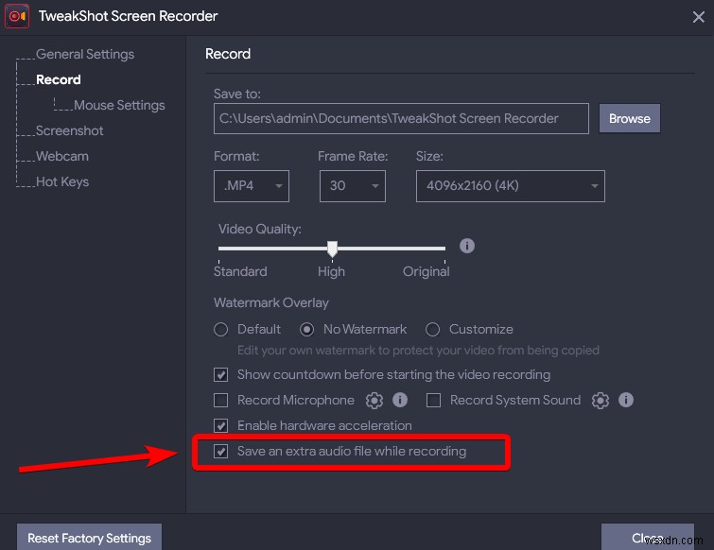Open Record Microphone gear settings
This screenshot has width=714, height=550.
pos(374,401)
